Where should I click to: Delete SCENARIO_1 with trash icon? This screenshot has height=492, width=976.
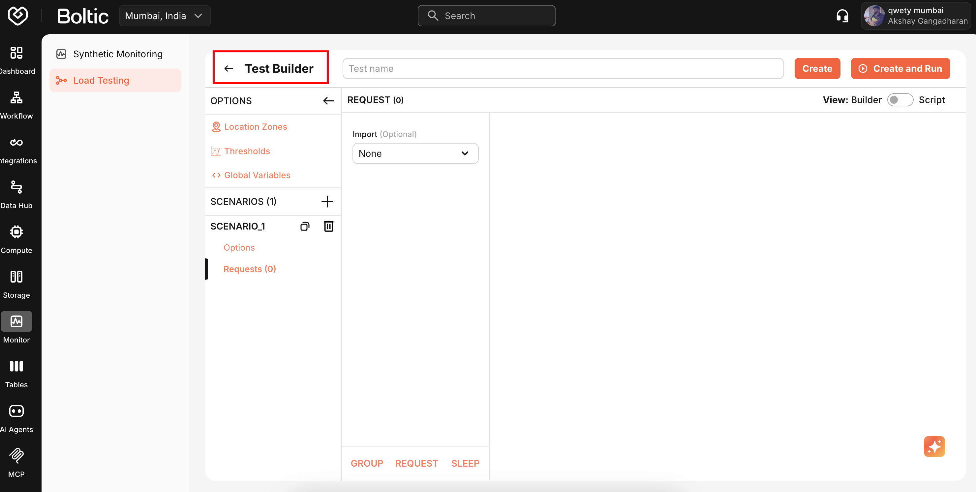(x=328, y=226)
